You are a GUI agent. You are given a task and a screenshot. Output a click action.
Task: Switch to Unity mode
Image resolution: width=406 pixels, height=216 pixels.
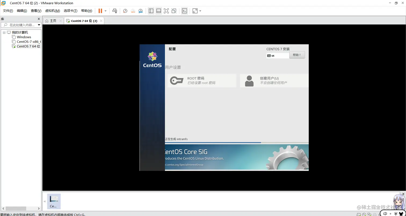click(x=174, y=11)
